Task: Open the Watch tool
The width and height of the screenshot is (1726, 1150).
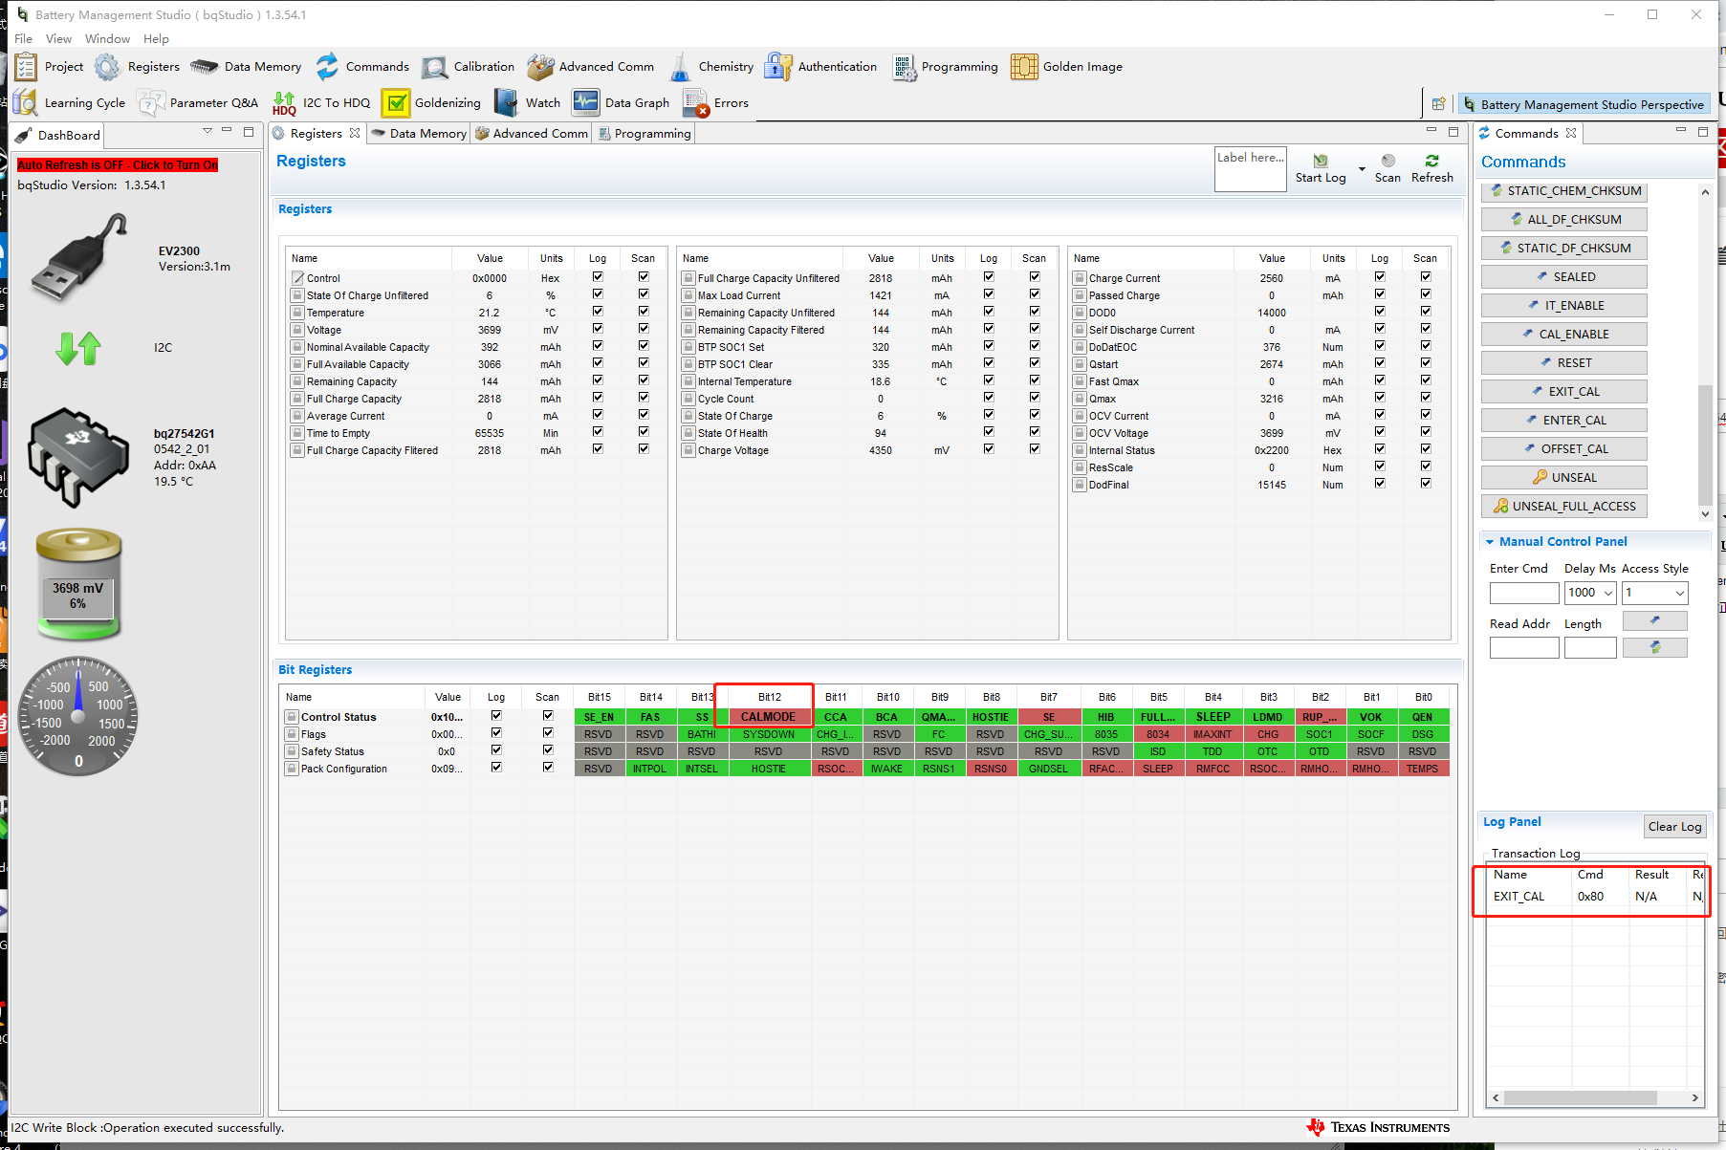Action: [506, 103]
